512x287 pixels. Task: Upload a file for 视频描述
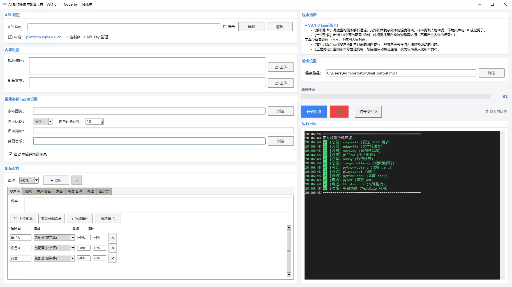click(x=281, y=67)
